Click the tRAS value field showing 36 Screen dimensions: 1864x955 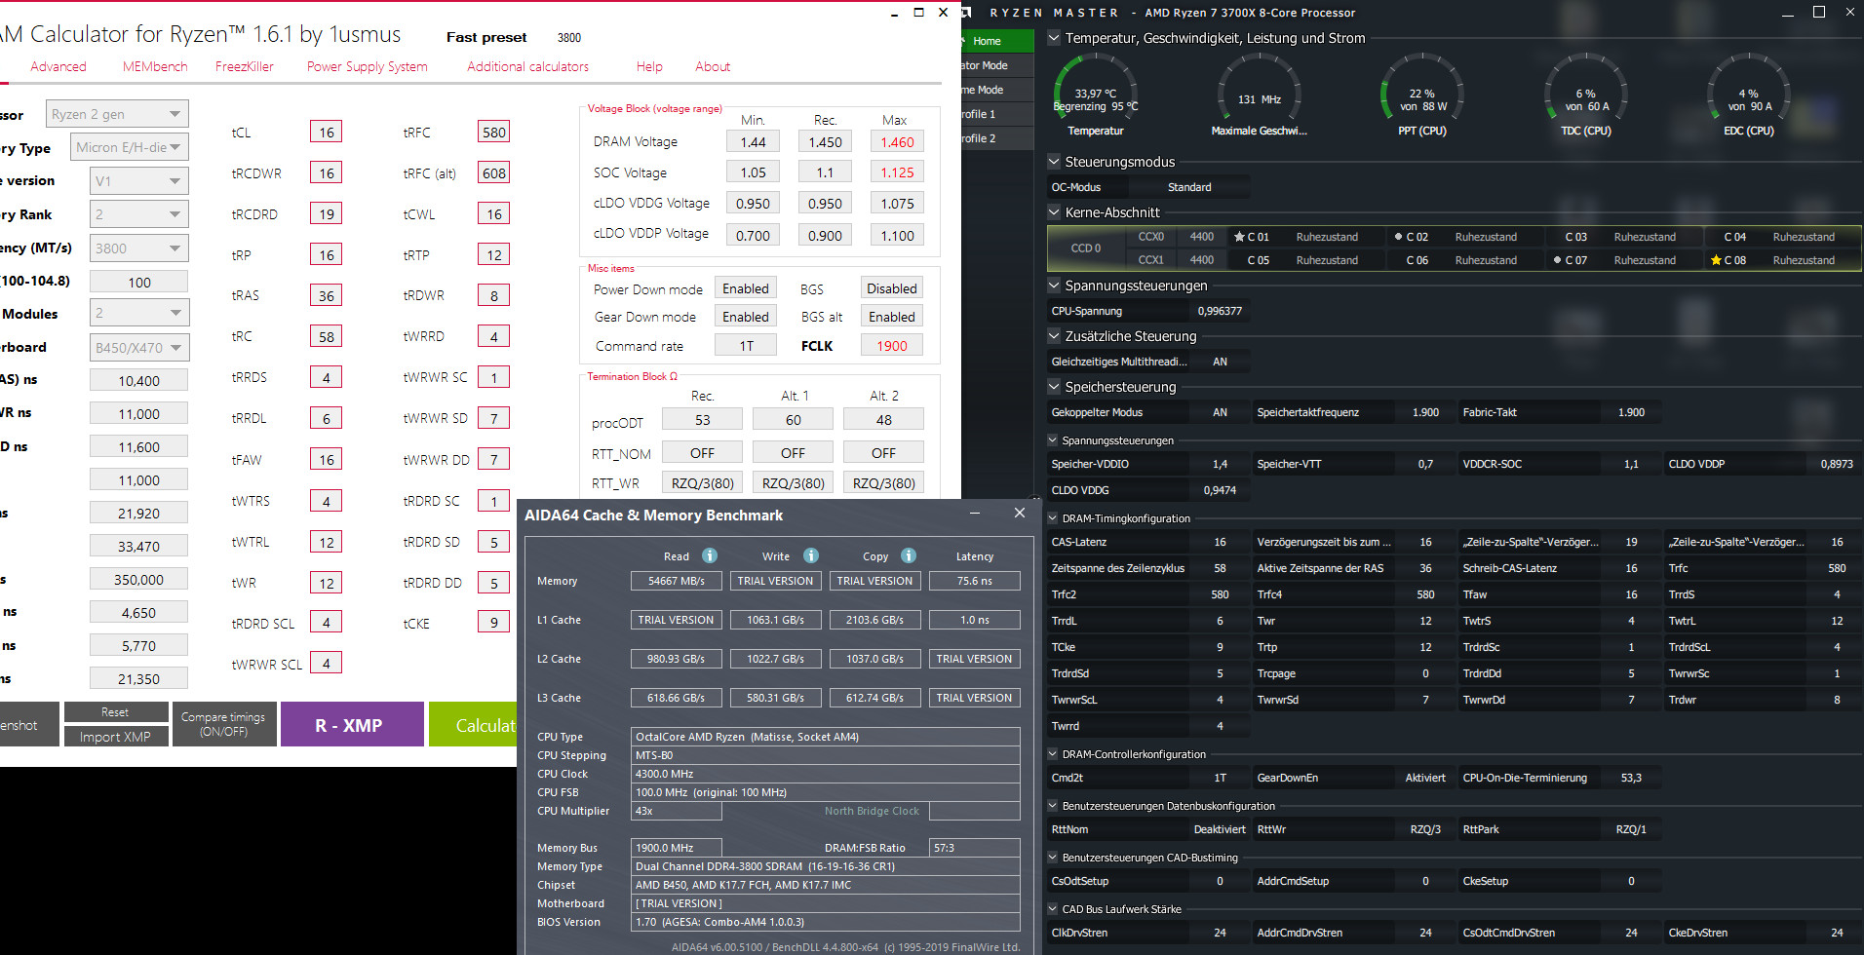point(326,296)
